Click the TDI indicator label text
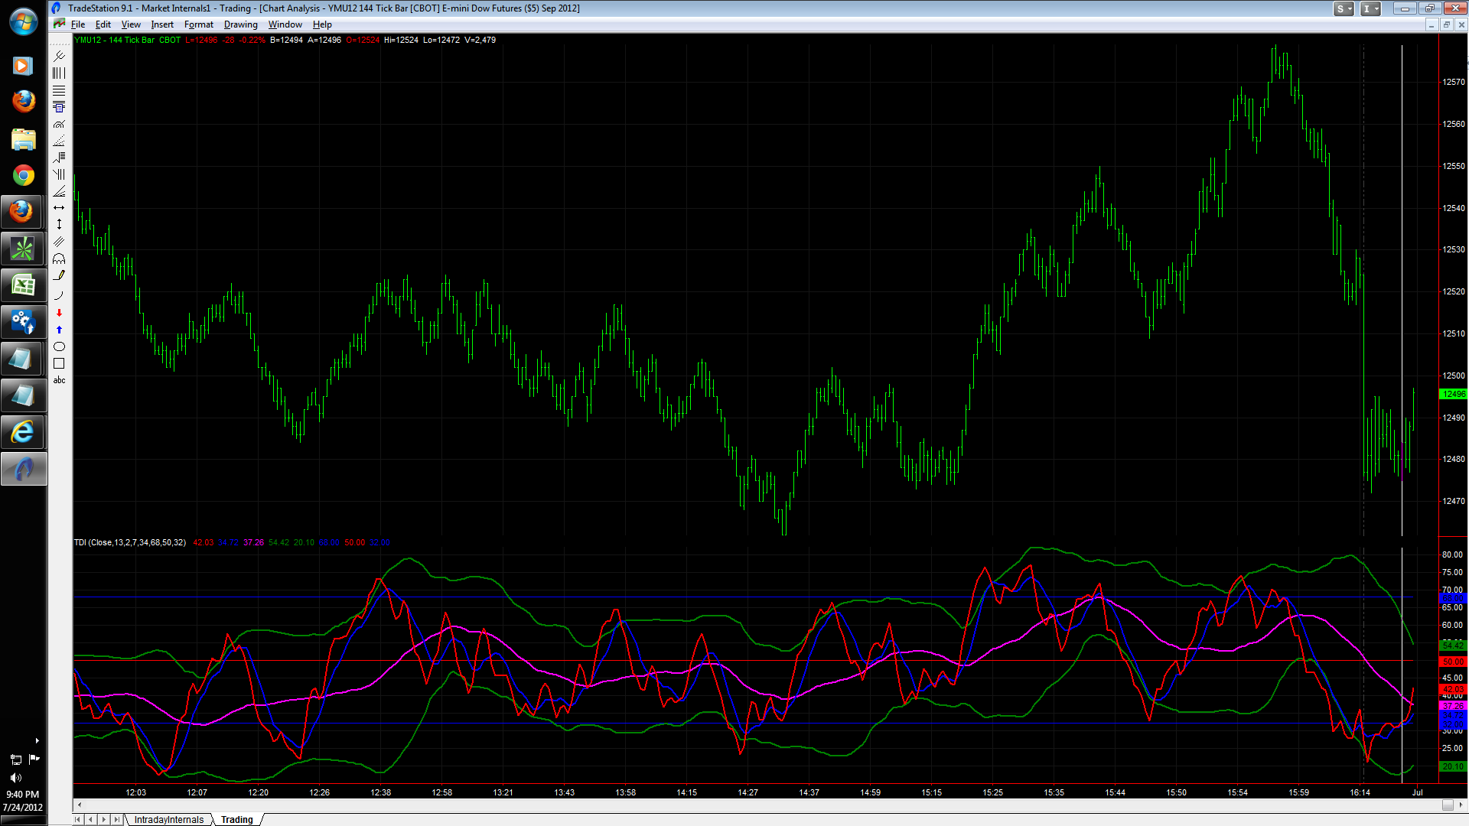 click(130, 542)
